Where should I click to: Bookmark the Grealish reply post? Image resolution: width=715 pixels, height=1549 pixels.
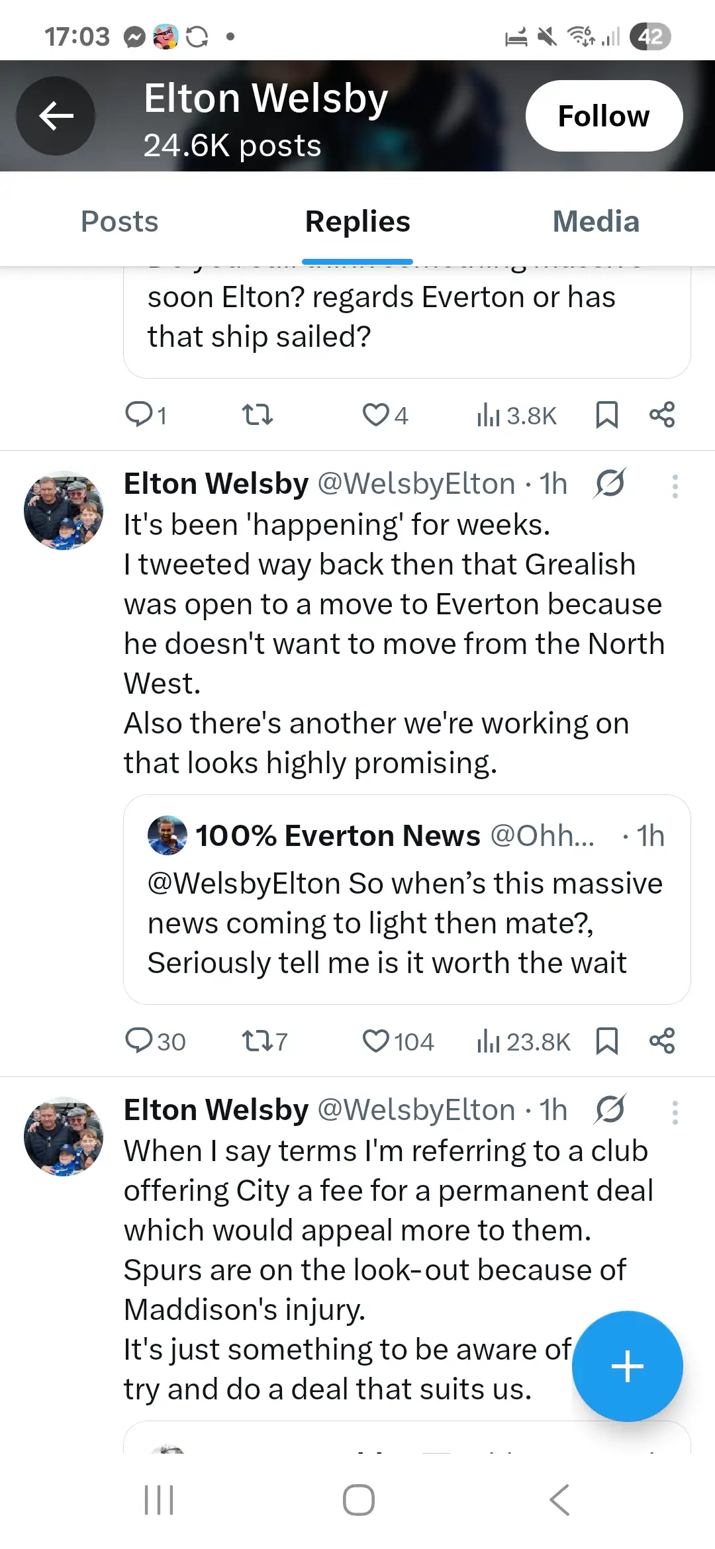tap(606, 1041)
